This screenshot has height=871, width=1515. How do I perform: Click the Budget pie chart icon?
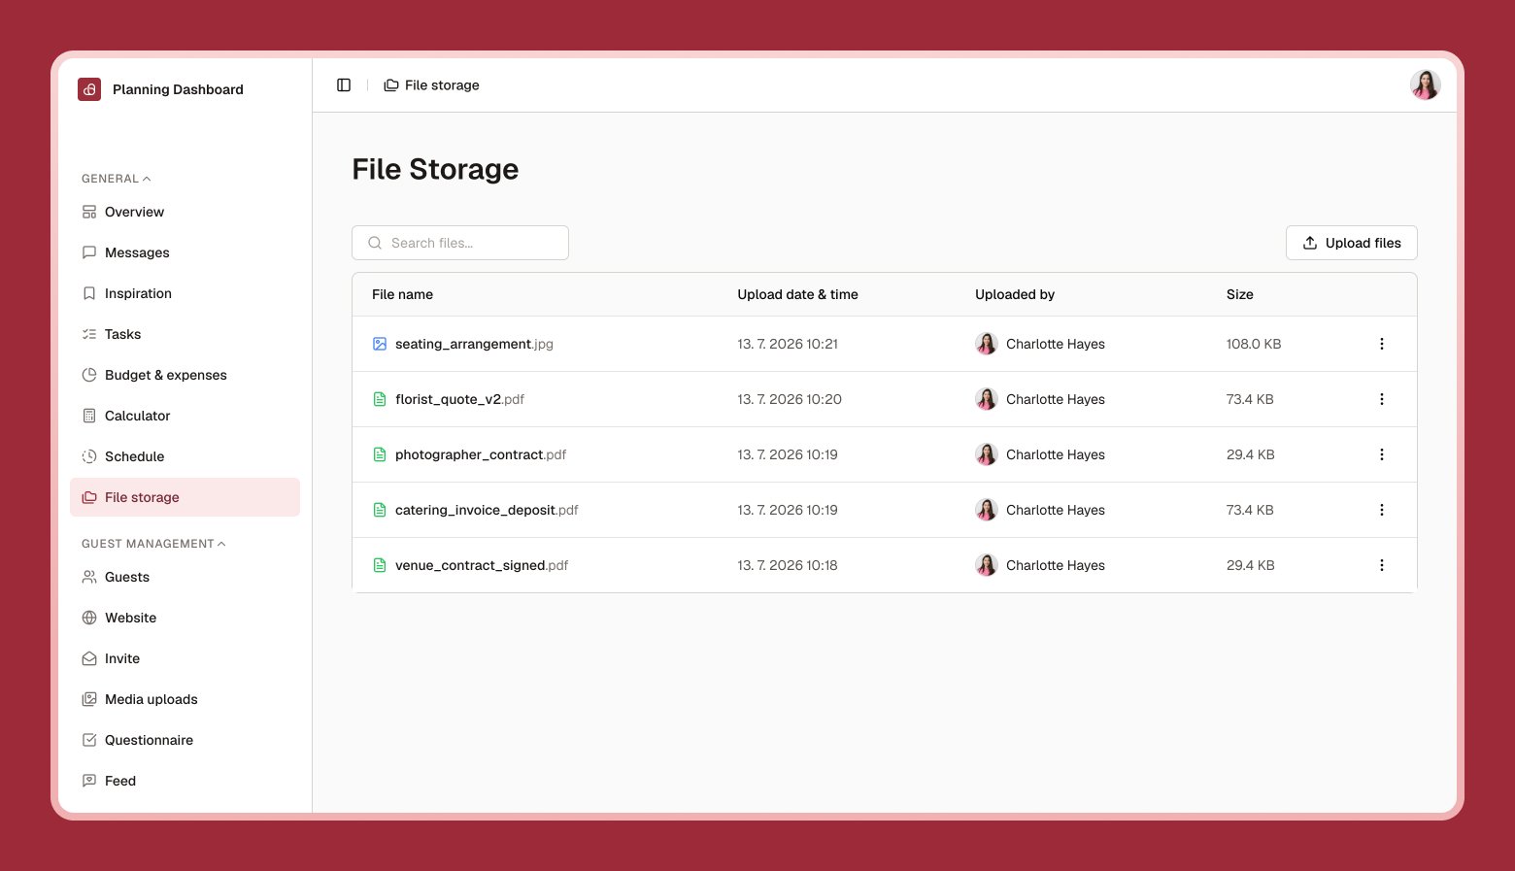coord(89,375)
